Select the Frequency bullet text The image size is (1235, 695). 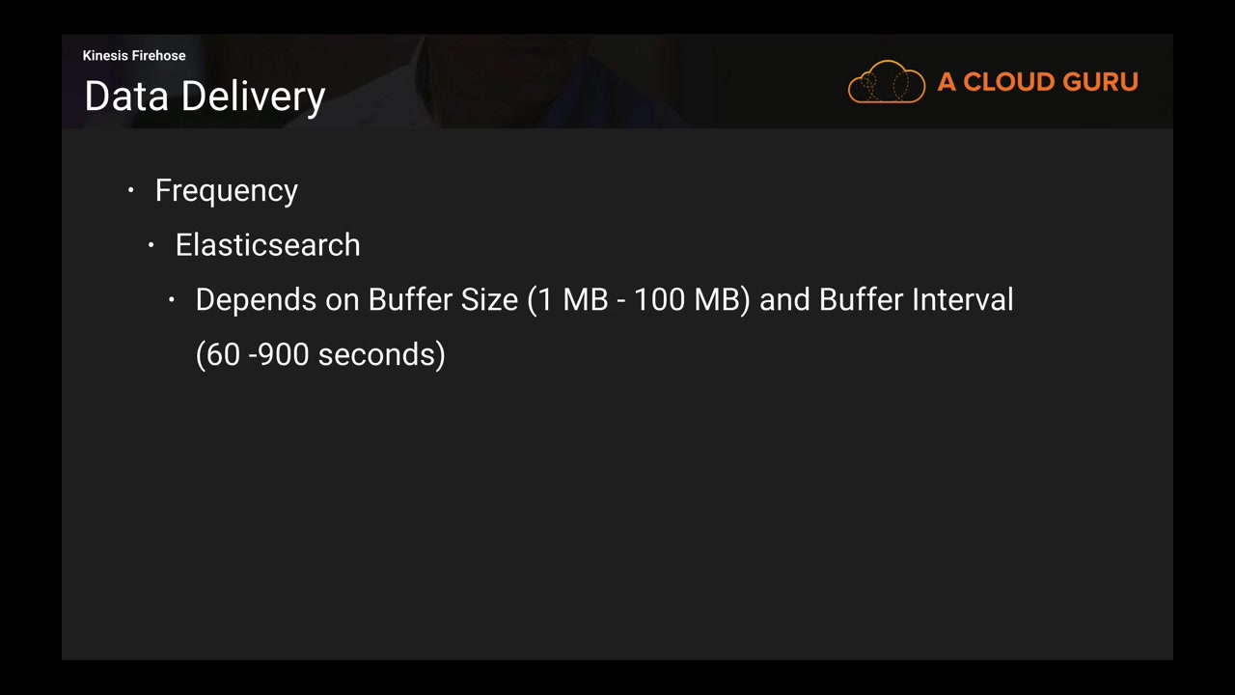(226, 191)
